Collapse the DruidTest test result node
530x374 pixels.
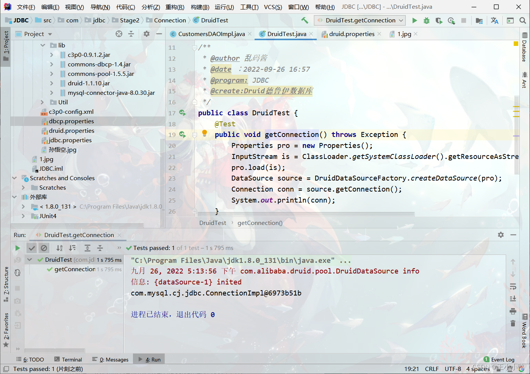(30, 260)
